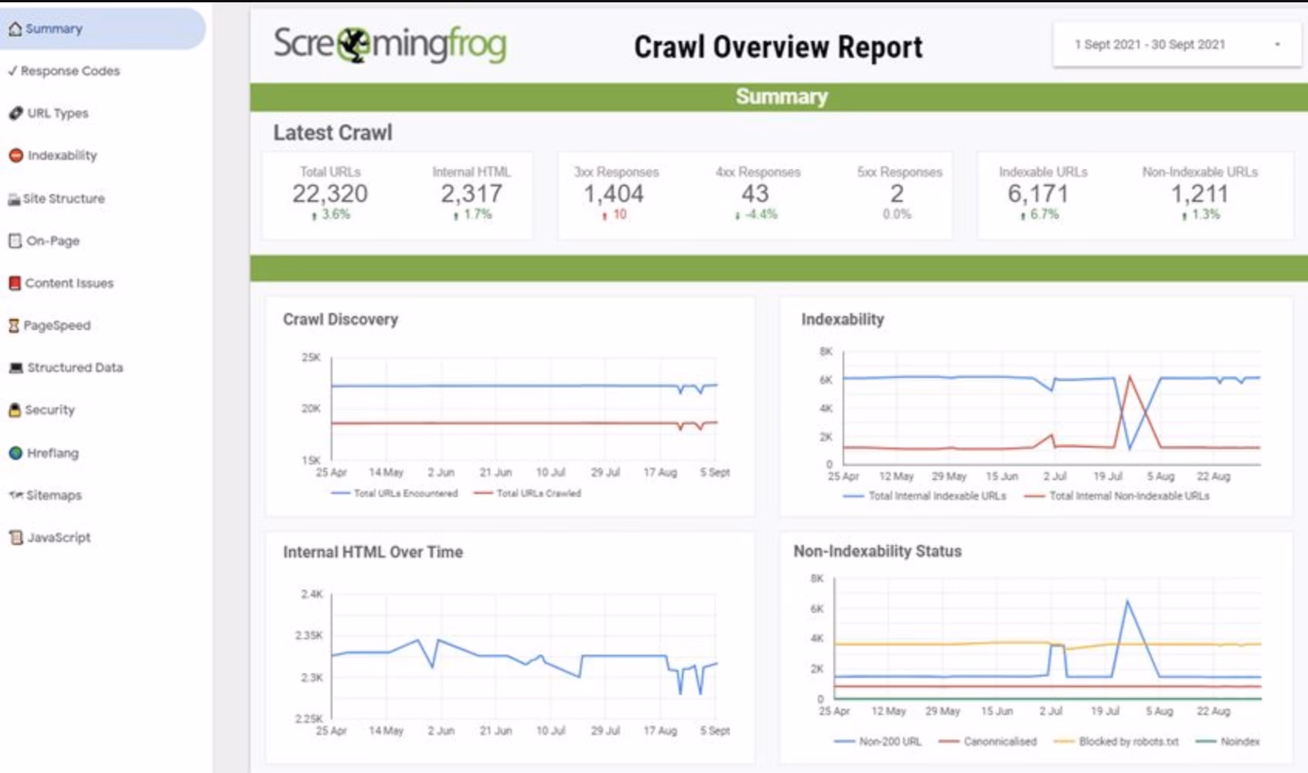This screenshot has height=773, width=1308.
Task: Click the URL Types tag icon
Action: [15, 114]
